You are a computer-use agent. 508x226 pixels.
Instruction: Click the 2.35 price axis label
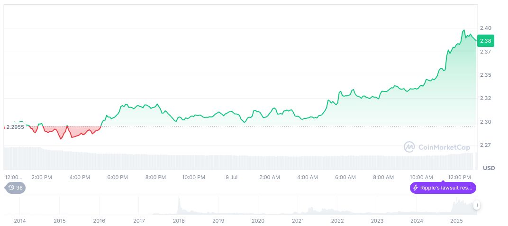point(485,75)
